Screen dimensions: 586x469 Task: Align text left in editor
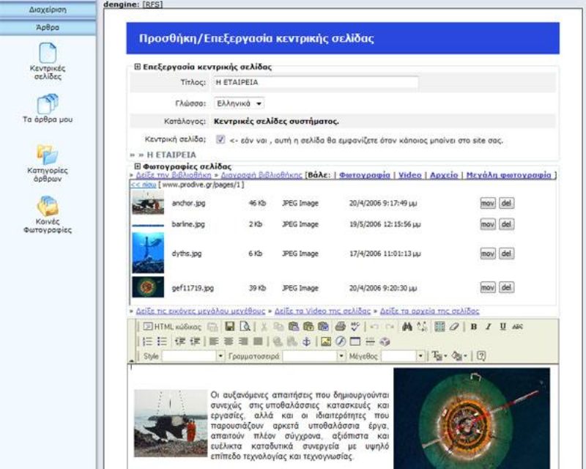point(214,341)
